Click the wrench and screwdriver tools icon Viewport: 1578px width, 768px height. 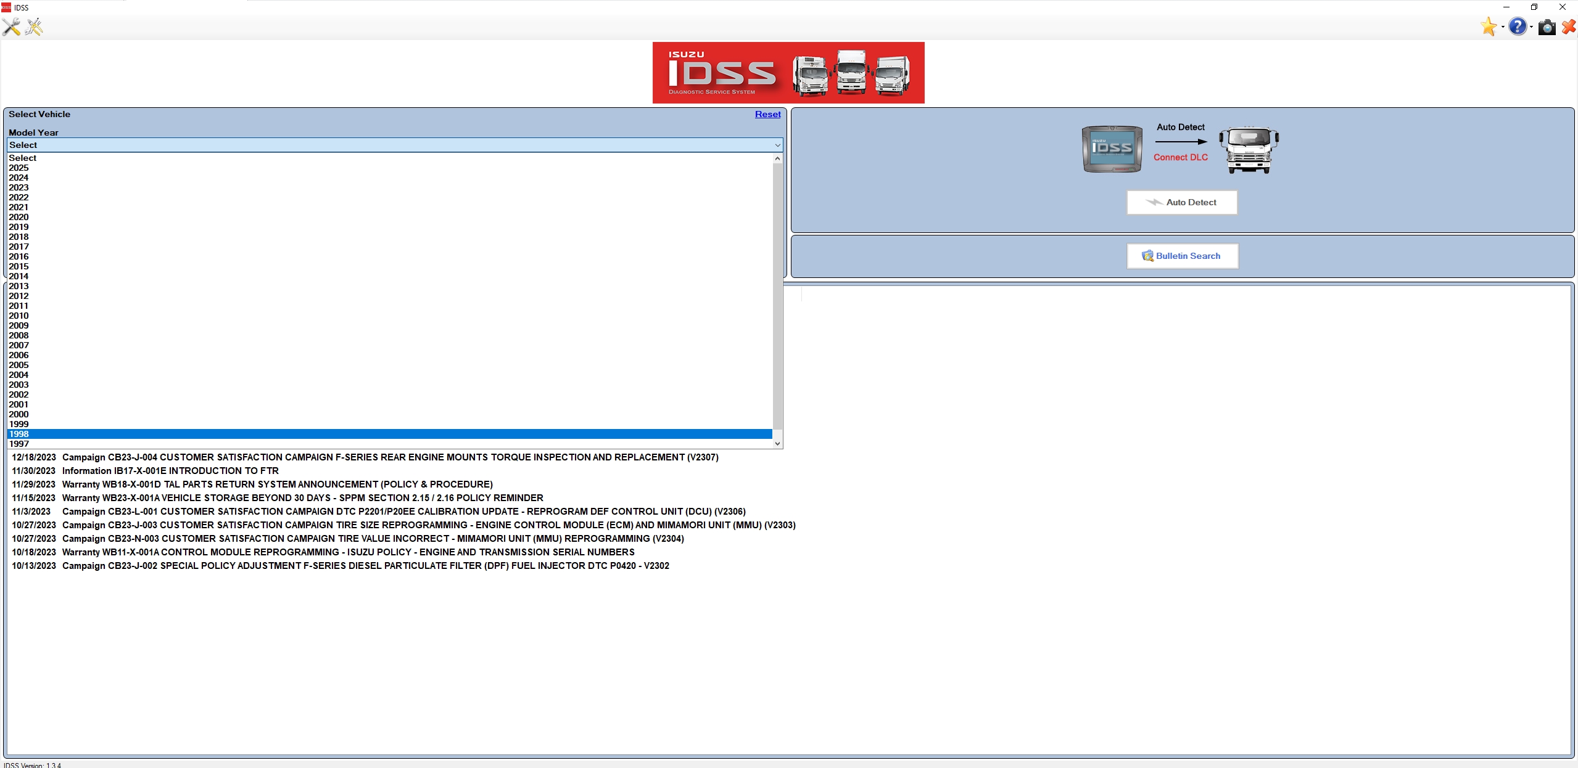(x=11, y=27)
